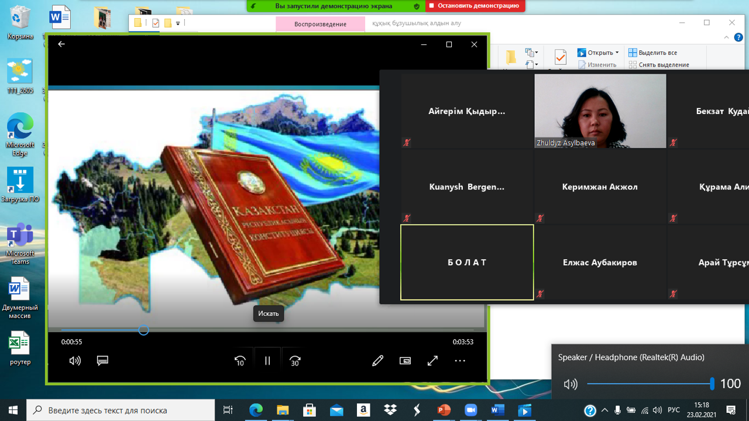Open the Windows Start menu
Screen dimensions: 749x421
[x=13, y=410]
